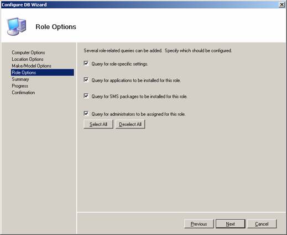Uncheck Query for role-specific settings
Screen dimensions: 287x235
[x=86, y=63]
